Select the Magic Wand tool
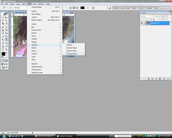The width and height of the screenshot is (172, 138). pos(6,20)
